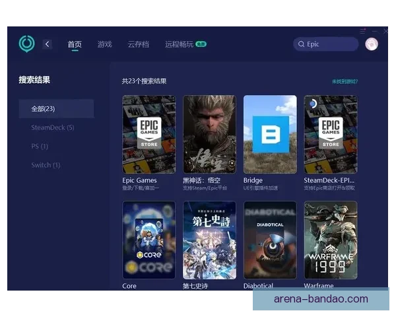The width and height of the screenshot is (396, 317).
Task: Click the Steam badge on SteamDeck-EPI card
Action: 313,104
